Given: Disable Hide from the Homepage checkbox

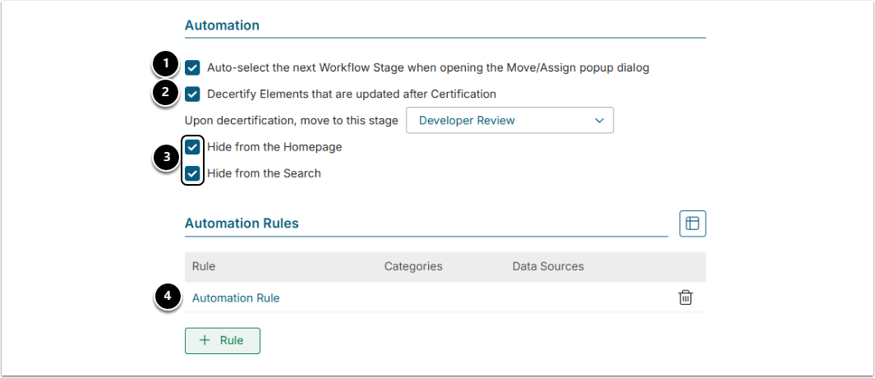Looking at the screenshot, I should coord(193,147).
